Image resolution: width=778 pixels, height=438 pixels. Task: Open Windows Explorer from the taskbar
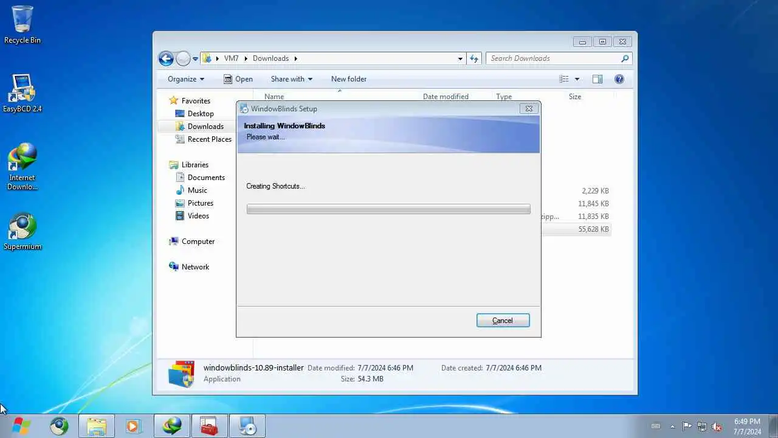[x=97, y=426]
